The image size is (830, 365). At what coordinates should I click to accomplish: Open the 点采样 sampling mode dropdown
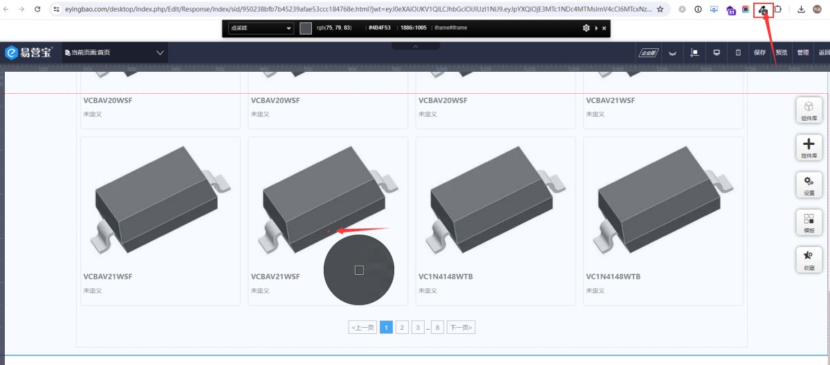click(260, 28)
